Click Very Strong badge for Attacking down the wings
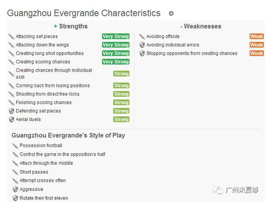 click(x=116, y=45)
